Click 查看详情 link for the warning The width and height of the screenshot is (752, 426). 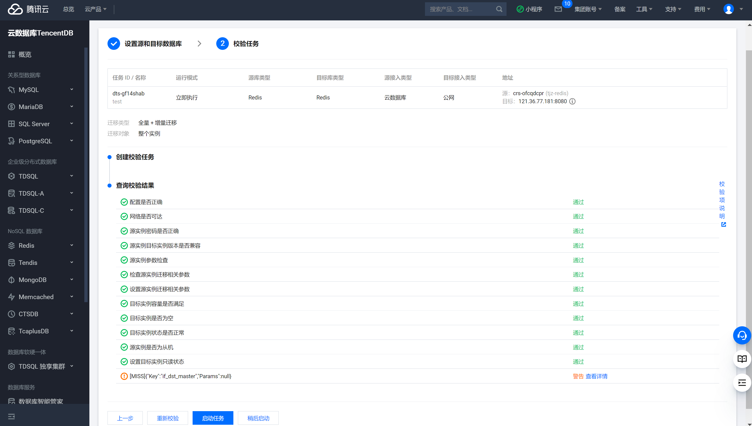pos(596,376)
